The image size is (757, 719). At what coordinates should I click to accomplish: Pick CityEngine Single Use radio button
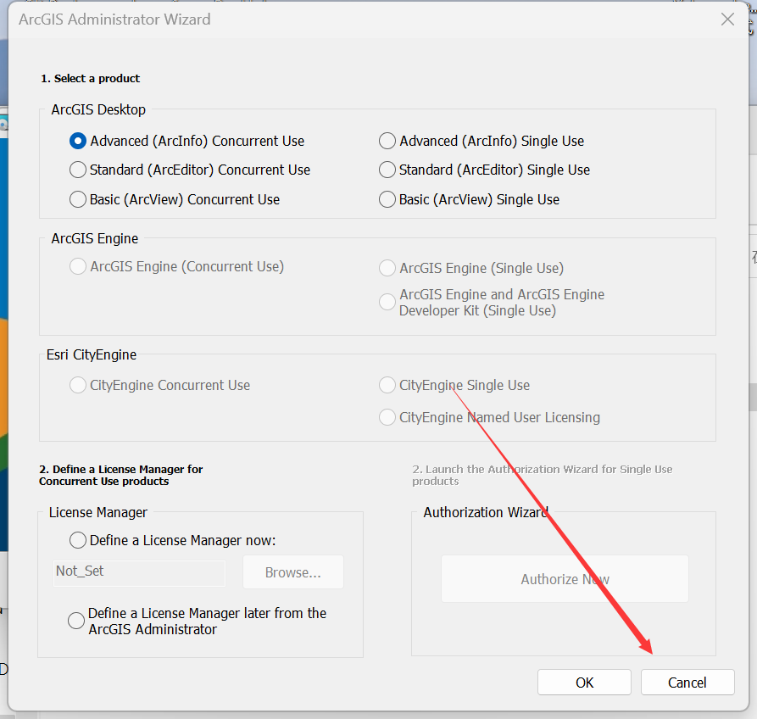[387, 385]
